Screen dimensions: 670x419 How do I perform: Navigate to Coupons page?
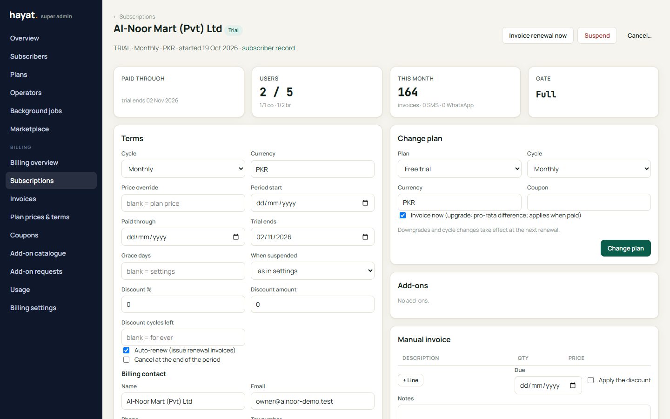pyautogui.click(x=51, y=235)
